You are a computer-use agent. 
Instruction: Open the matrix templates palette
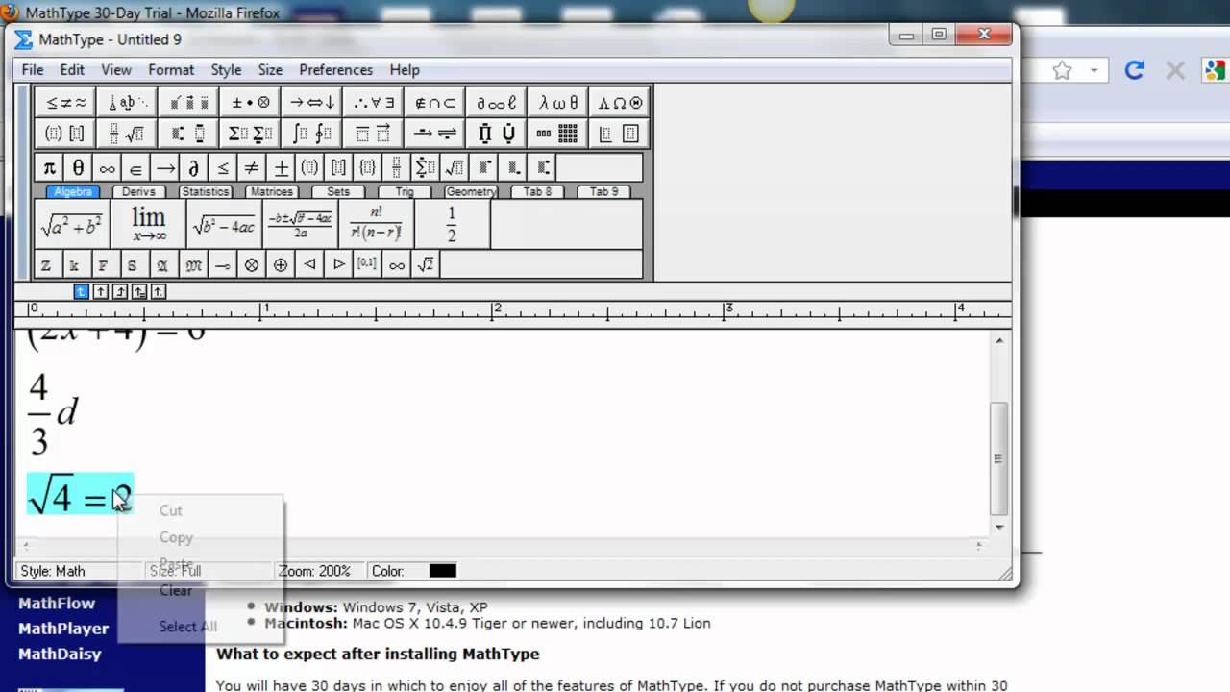558,134
